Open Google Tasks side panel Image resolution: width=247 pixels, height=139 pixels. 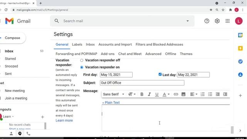[x=240, y=61]
